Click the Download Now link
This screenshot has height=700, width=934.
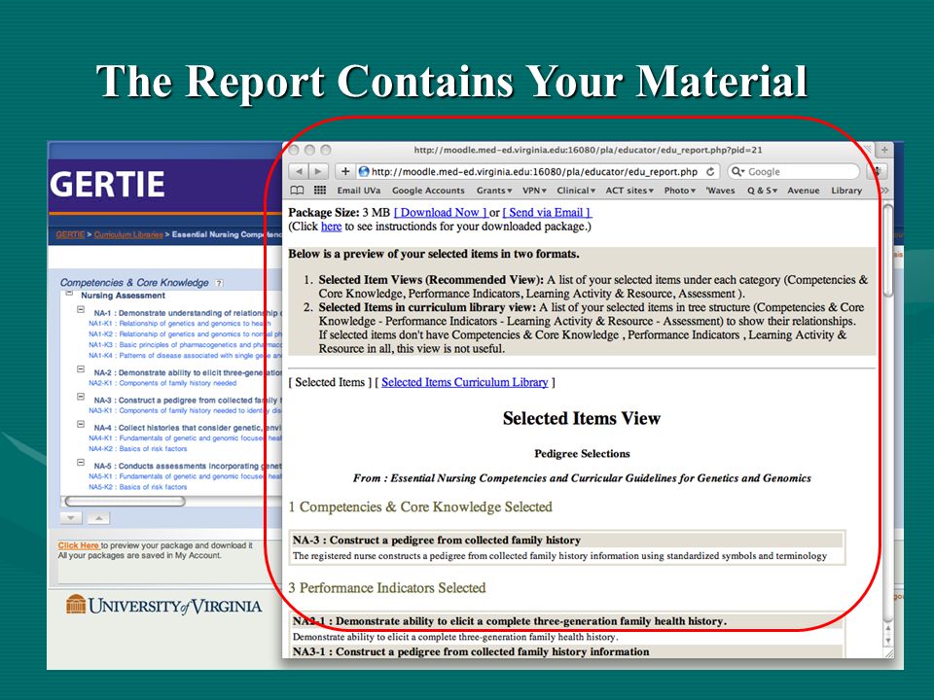coord(441,213)
